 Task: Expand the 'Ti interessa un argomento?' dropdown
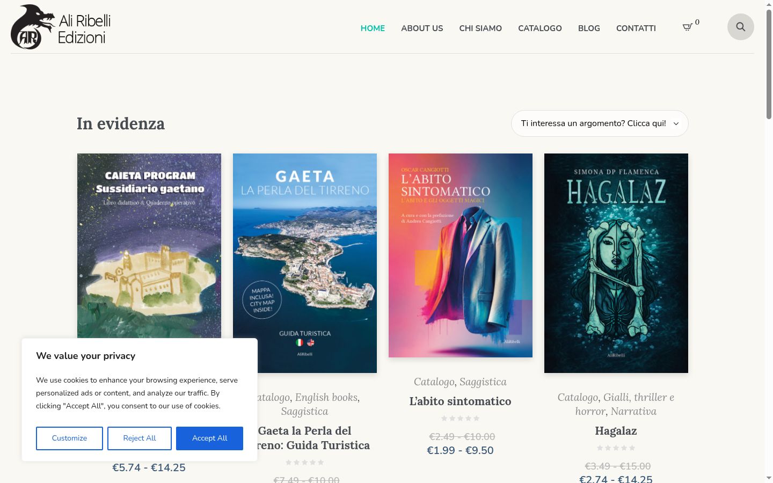[600, 123]
